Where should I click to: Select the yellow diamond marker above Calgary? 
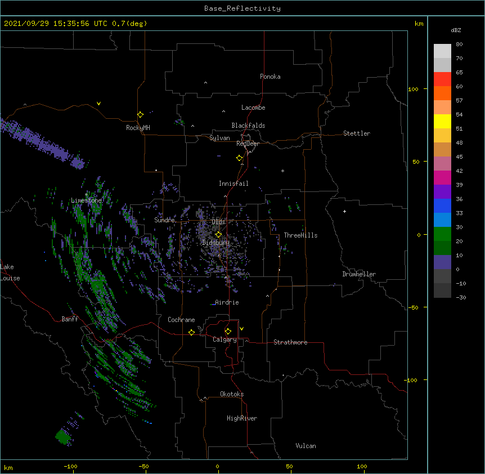coord(228,332)
